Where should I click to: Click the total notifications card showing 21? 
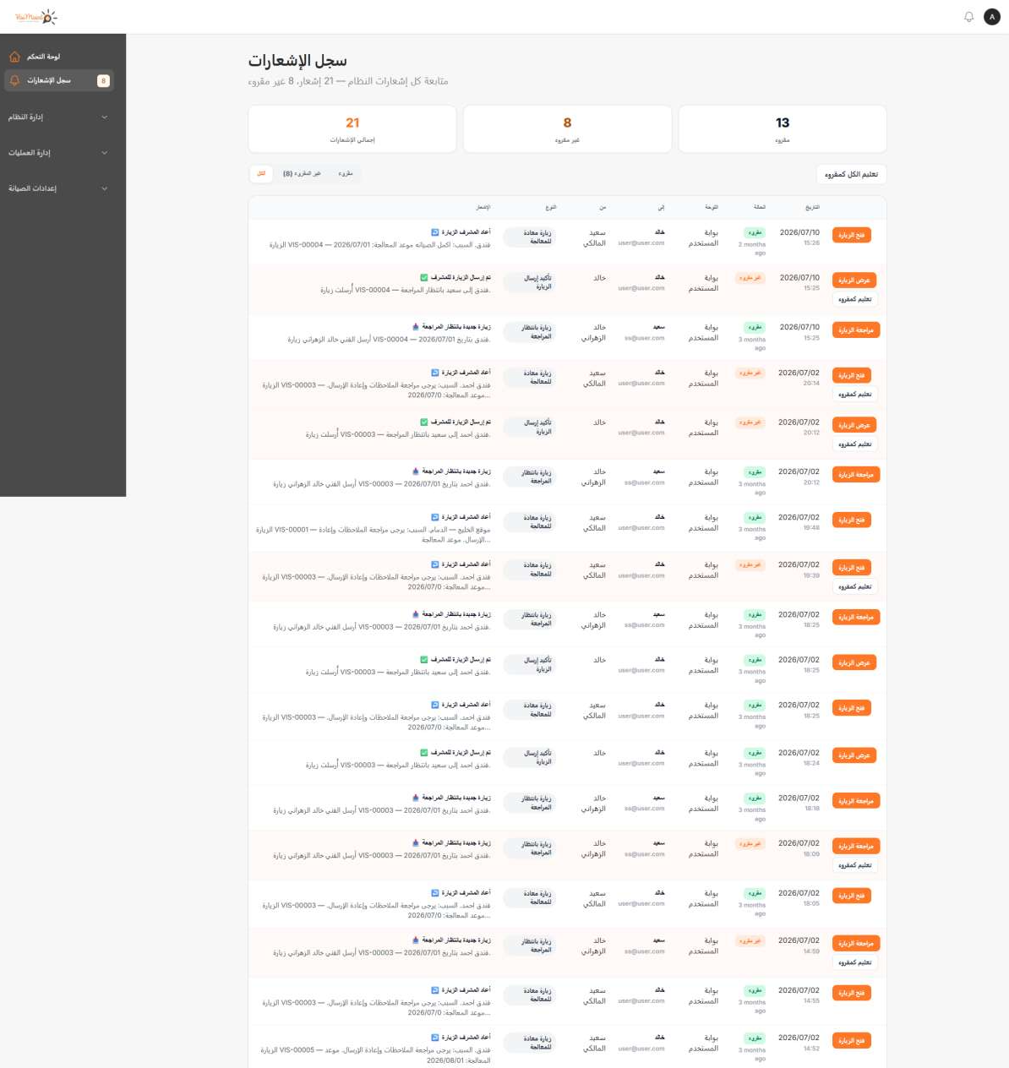[x=352, y=129]
